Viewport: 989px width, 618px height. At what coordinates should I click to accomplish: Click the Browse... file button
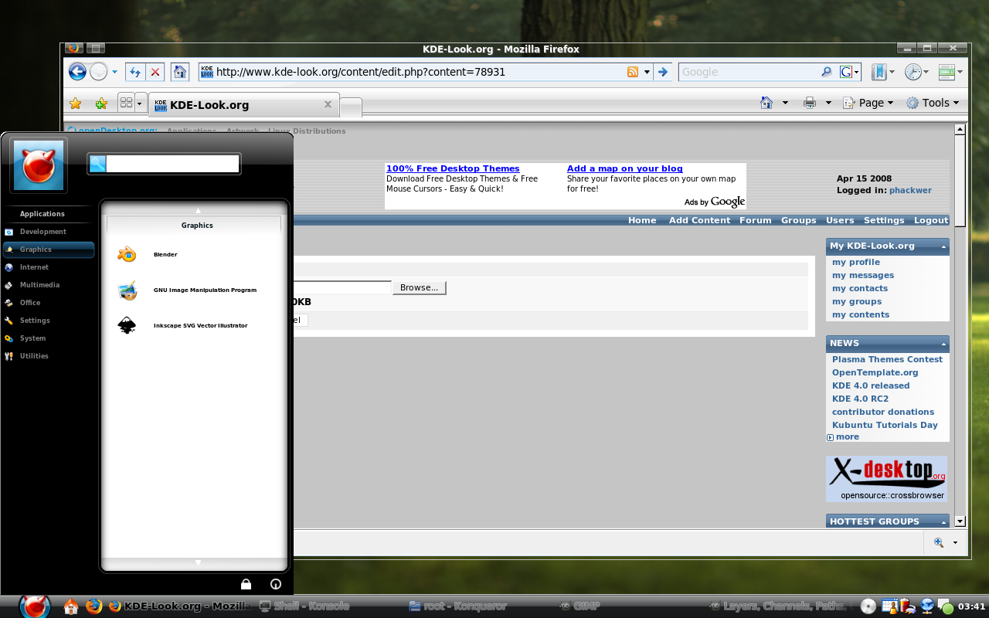pyautogui.click(x=420, y=287)
